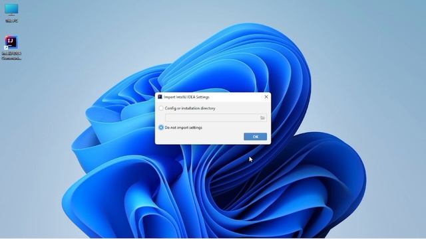Close the Import IntelliJ IDEA Settings dialog
Image resolution: width=426 pixels, height=239 pixels.
coord(266,97)
